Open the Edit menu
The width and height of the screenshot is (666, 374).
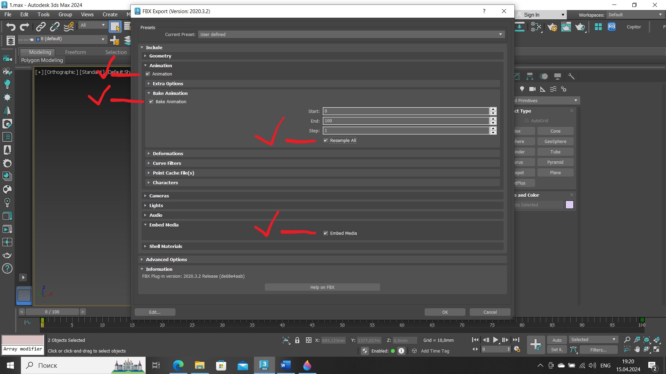pyautogui.click(x=24, y=14)
